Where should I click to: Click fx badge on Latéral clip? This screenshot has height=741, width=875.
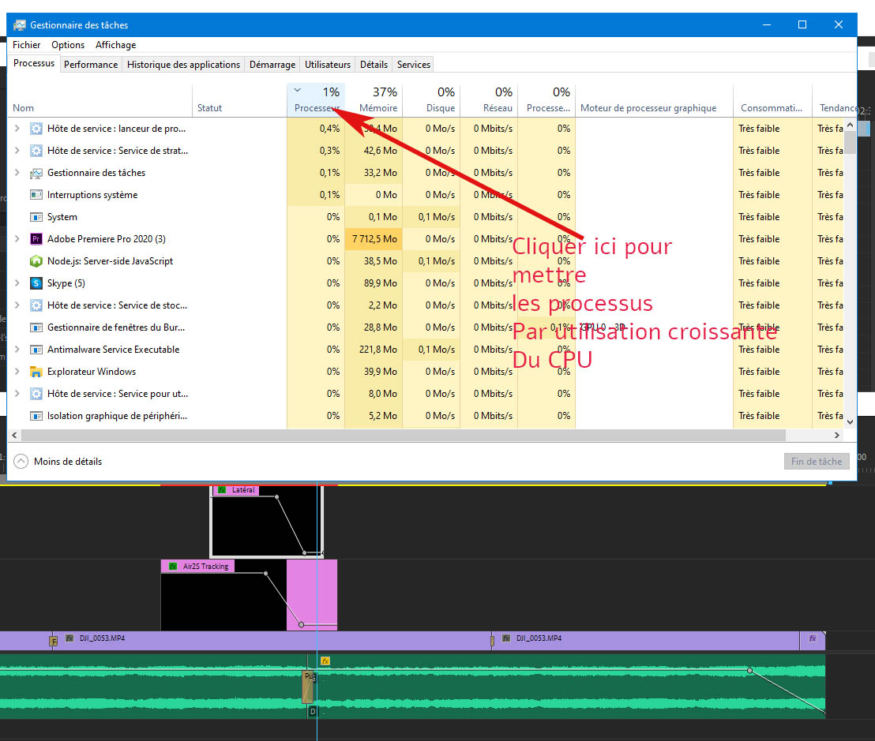(222, 490)
